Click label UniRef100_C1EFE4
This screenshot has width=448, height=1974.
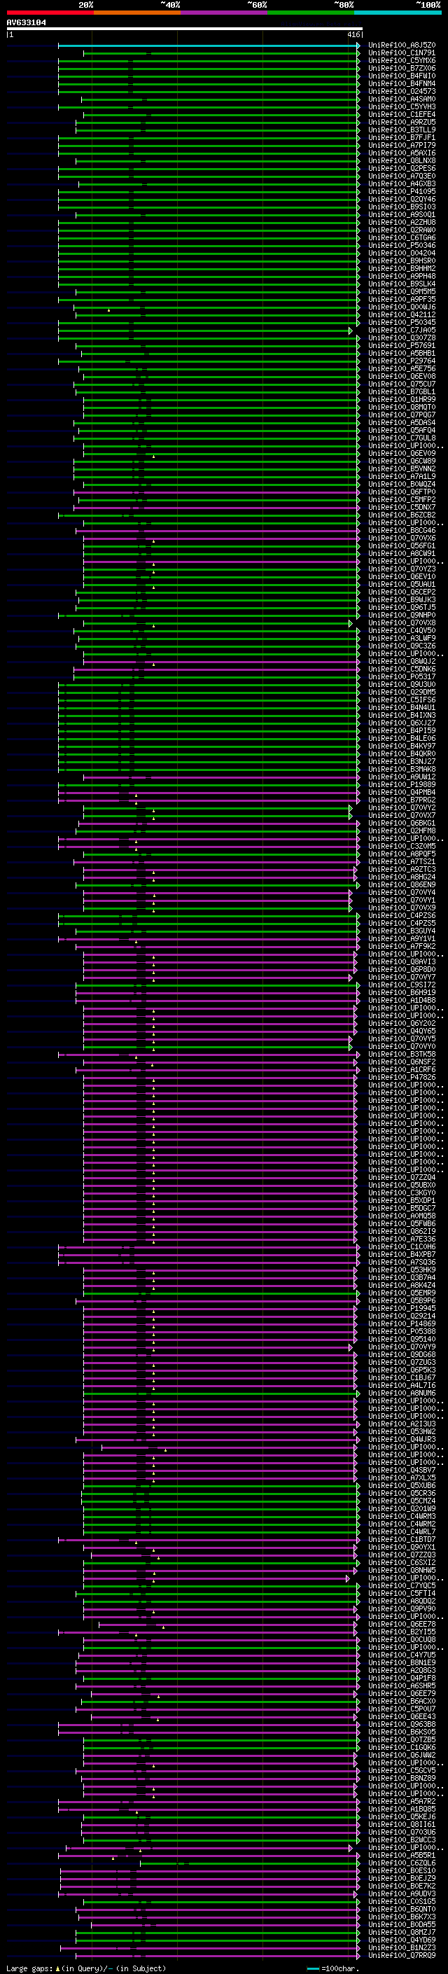tap(402, 114)
